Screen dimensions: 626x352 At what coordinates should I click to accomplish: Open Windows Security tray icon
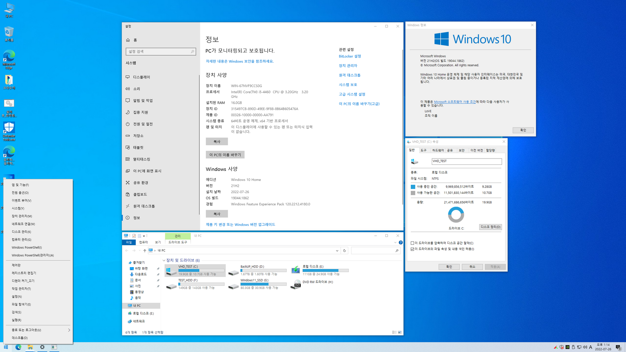[x=561, y=347]
